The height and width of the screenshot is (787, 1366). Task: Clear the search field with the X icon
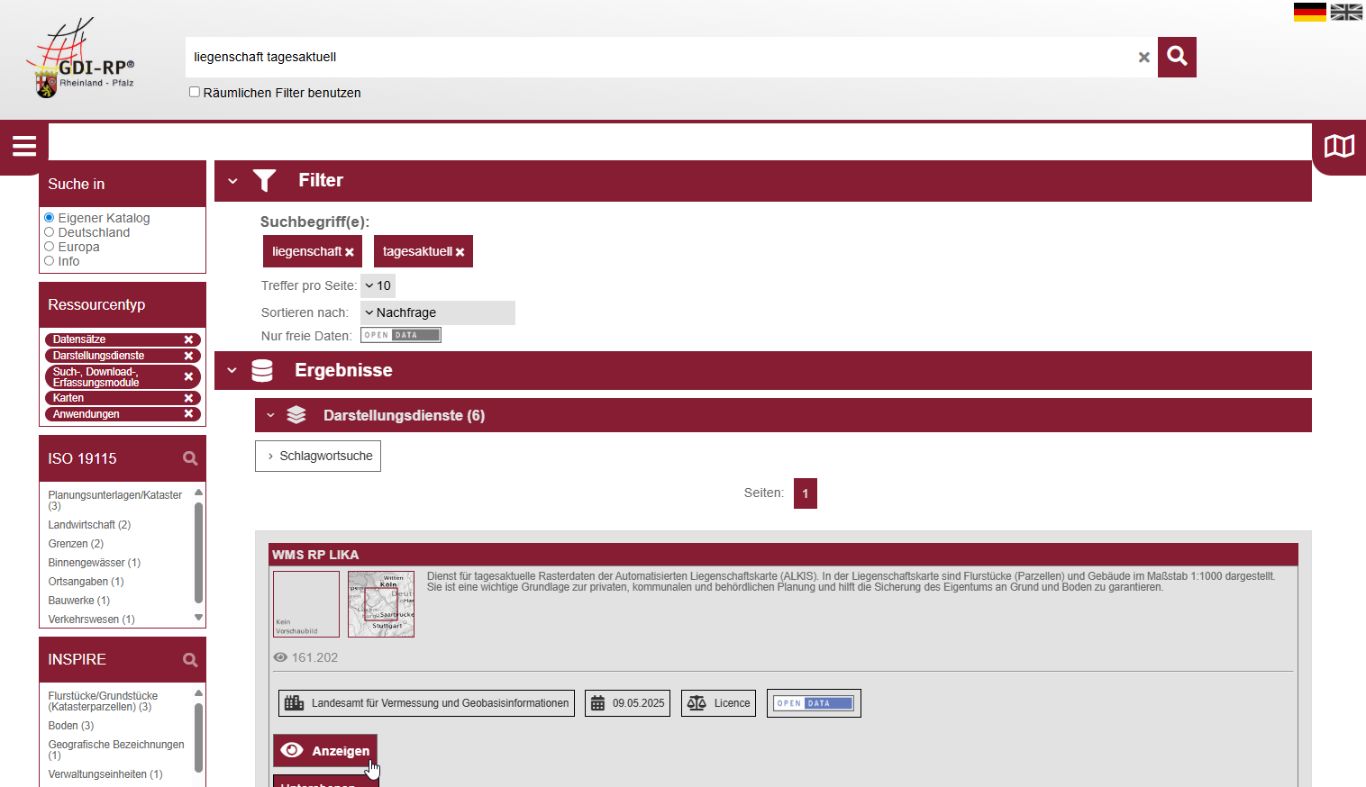tap(1143, 58)
